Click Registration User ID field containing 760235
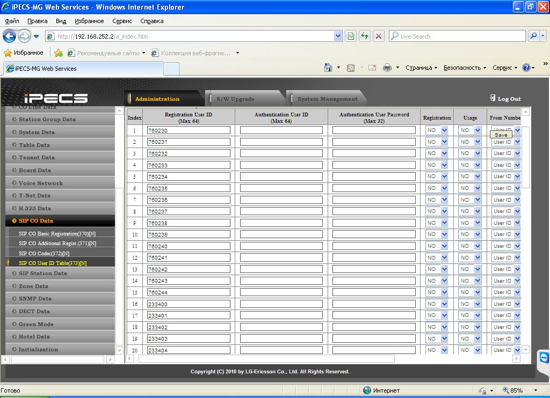Viewport: 550px width, 398px height. (x=189, y=188)
